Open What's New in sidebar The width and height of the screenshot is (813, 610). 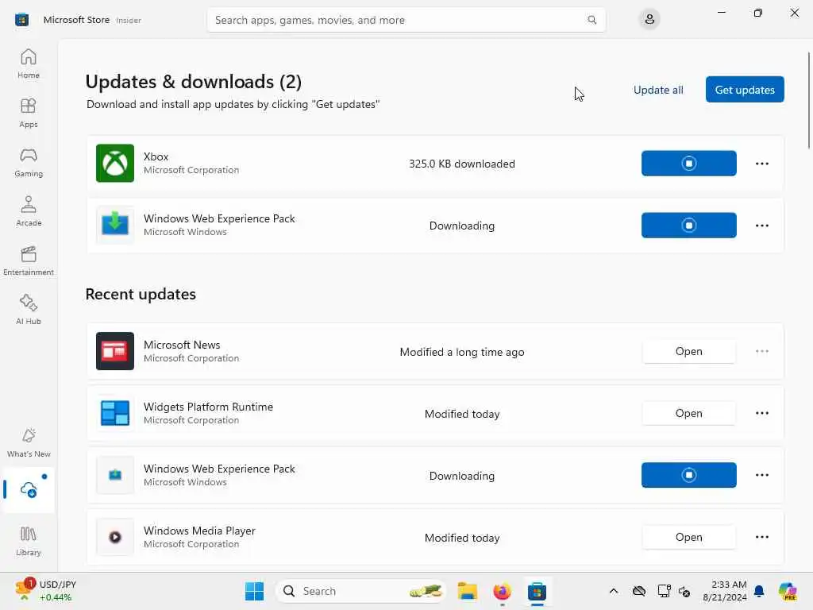(x=29, y=443)
